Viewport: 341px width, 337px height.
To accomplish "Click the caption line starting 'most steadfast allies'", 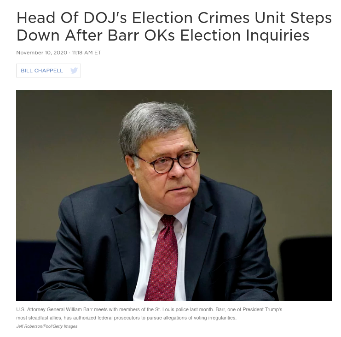I will click(126, 318).
